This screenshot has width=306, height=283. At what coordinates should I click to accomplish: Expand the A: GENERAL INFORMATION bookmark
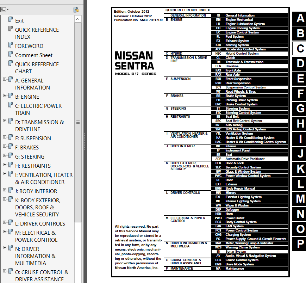tap(5, 79)
